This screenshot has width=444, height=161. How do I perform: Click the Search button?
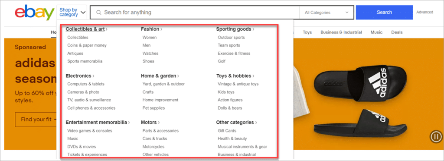click(x=384, y=13)
